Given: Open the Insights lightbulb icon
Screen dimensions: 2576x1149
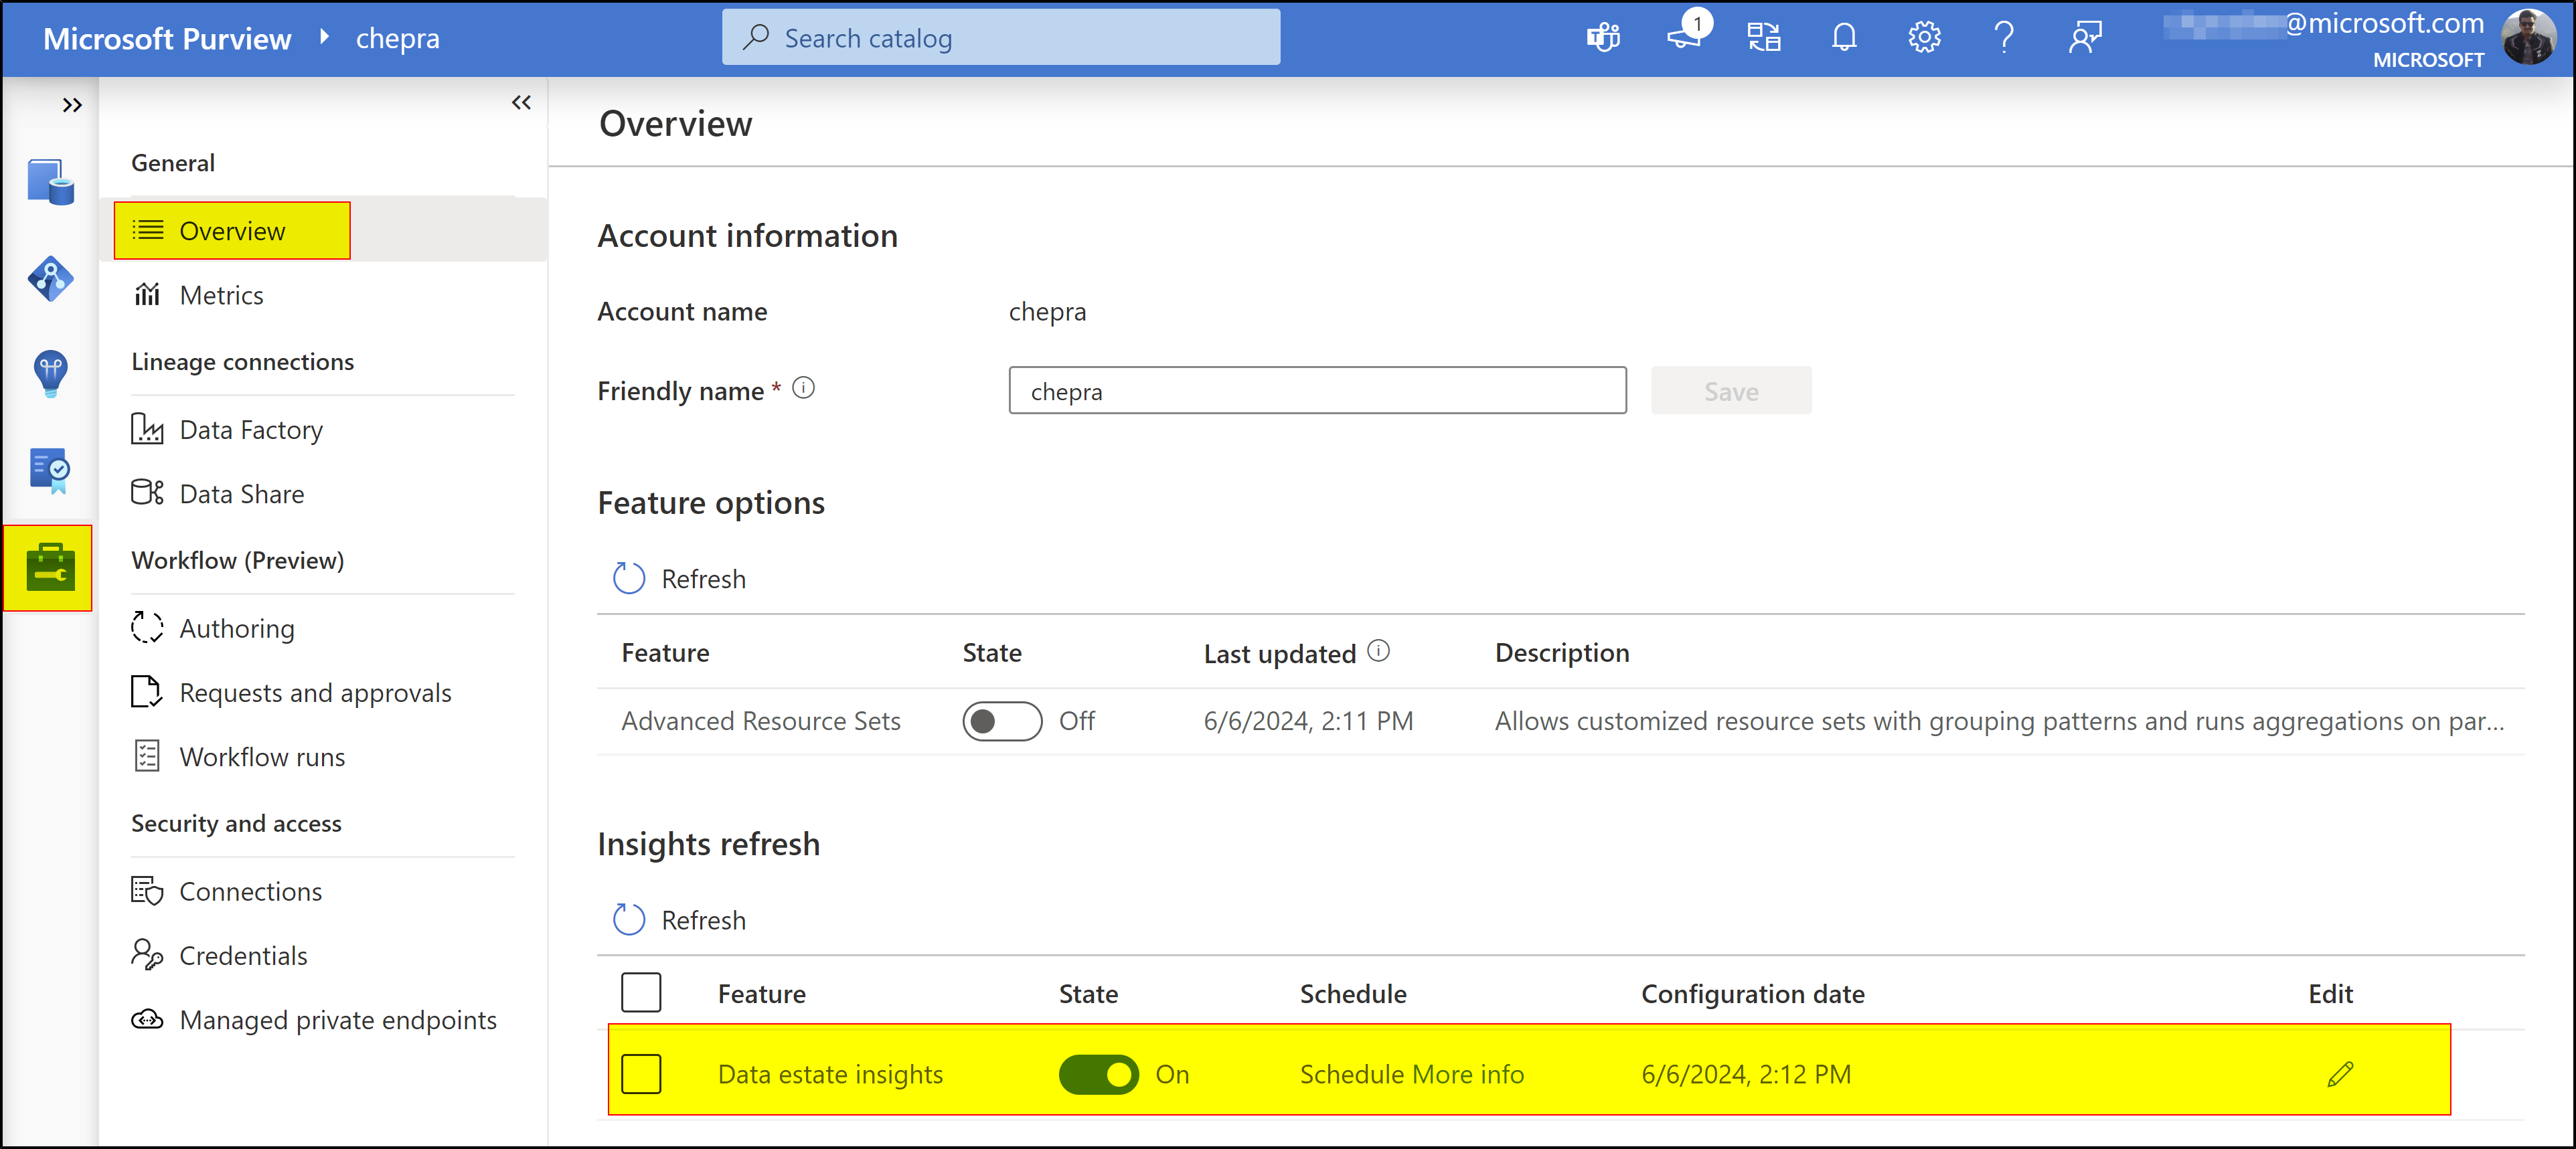Looking at the screenshot, I should coord(50,374).
